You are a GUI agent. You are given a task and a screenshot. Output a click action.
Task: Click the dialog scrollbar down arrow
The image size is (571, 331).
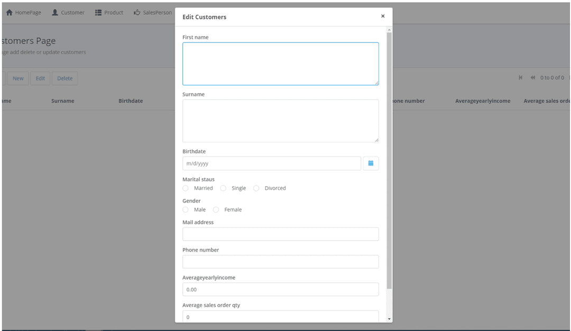[389, 319]
